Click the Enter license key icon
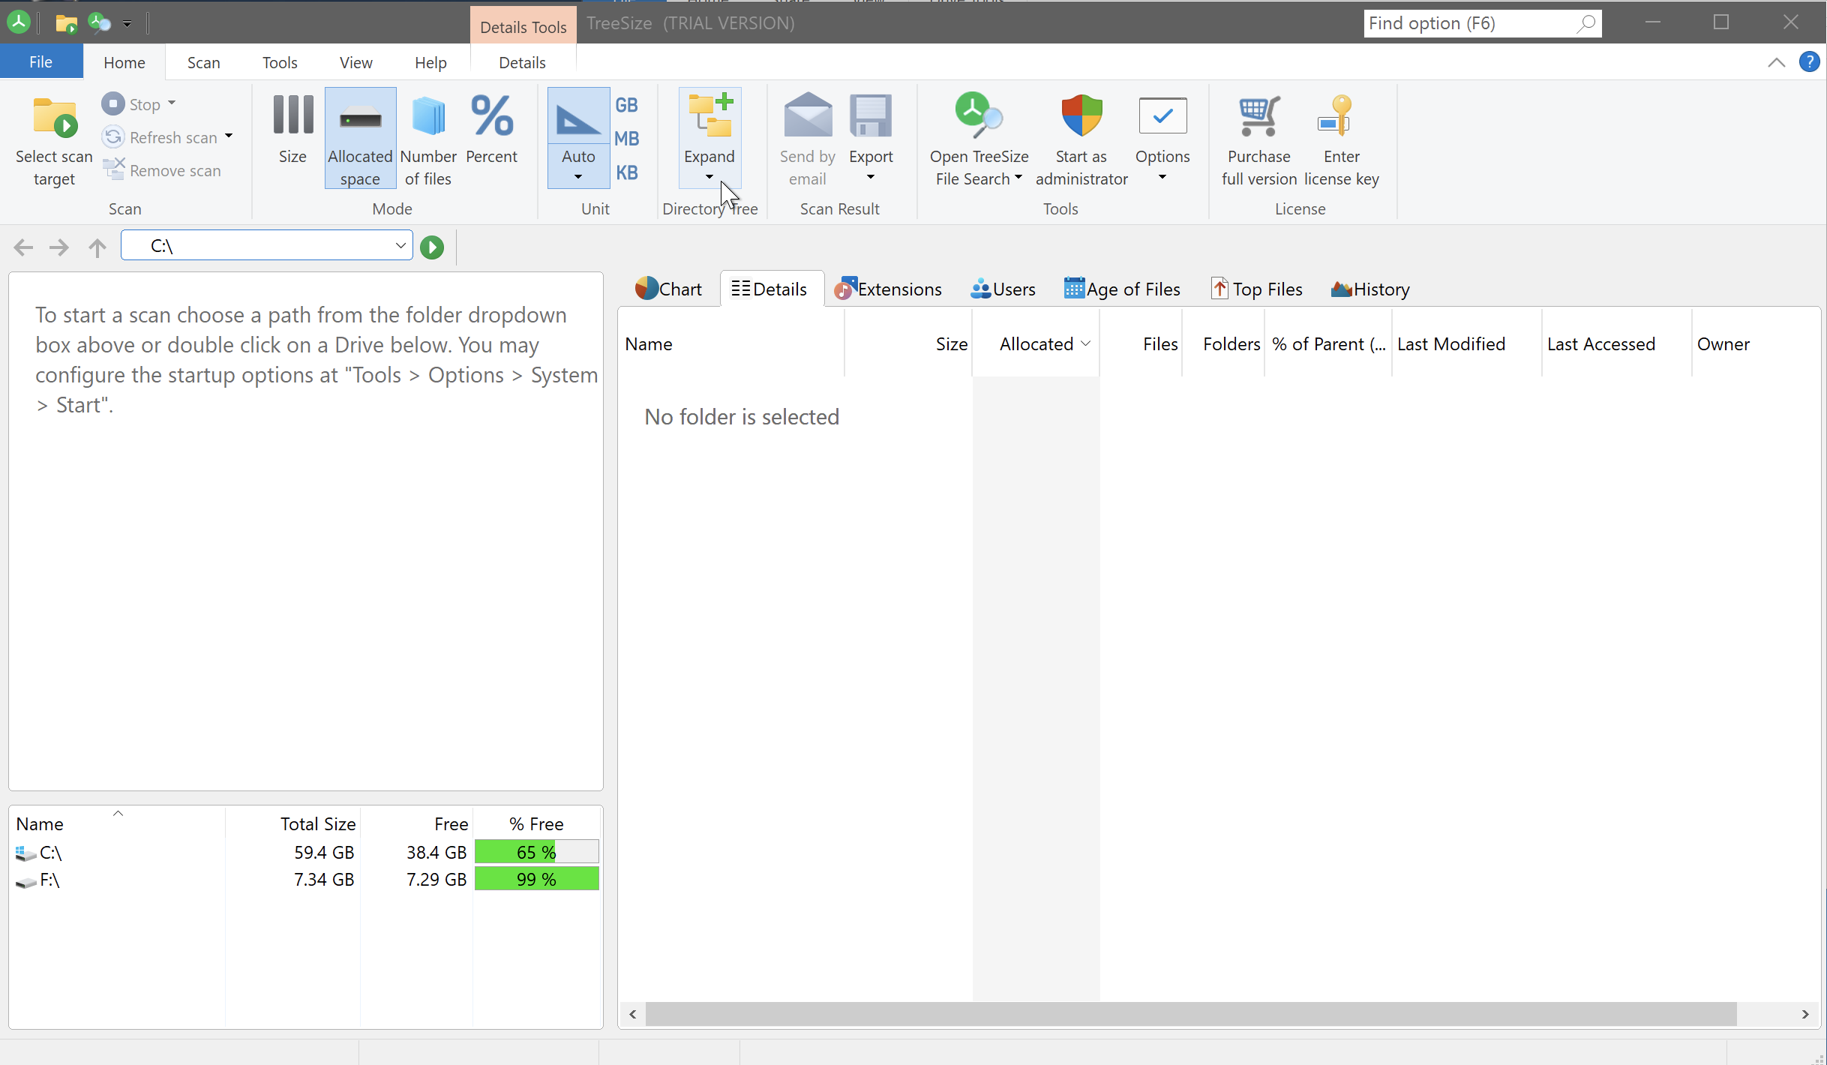Screen dimensions: 1827x1065 (x=1336, y=116)
